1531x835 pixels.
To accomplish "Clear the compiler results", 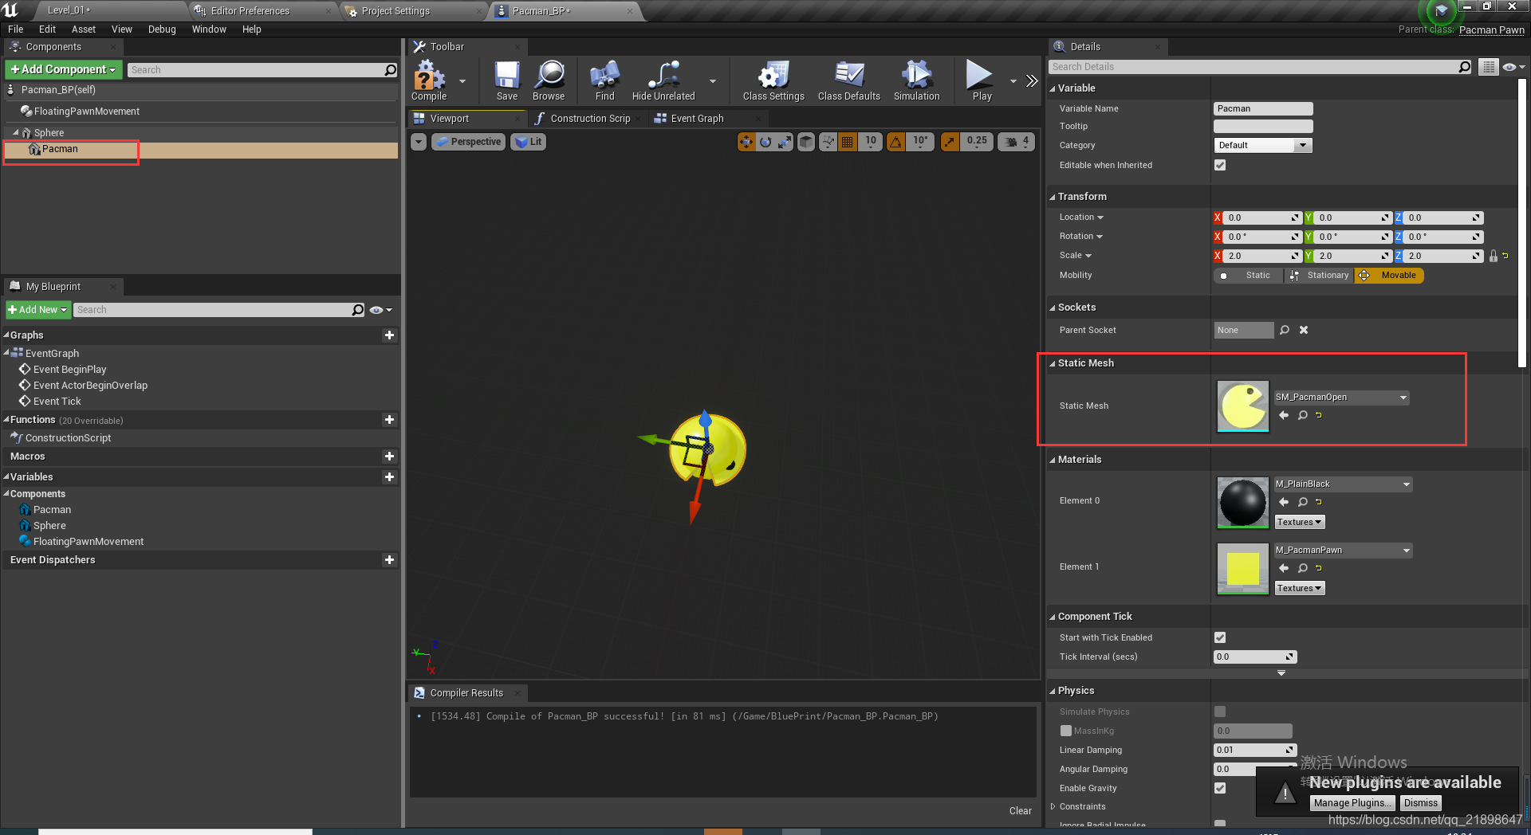I will pos(1020,811).
